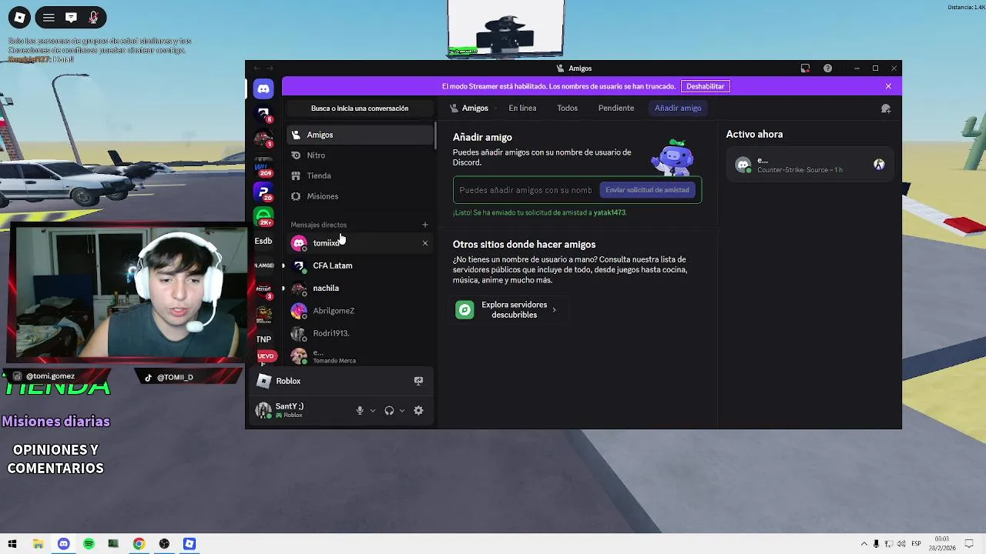
Task: Click the Roblox activity row in Discord
Action: point(340,381)
